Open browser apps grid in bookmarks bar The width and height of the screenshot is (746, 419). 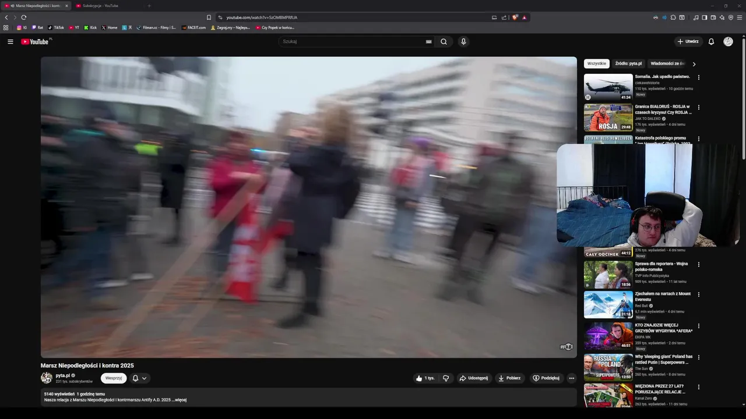click(6, 27)
